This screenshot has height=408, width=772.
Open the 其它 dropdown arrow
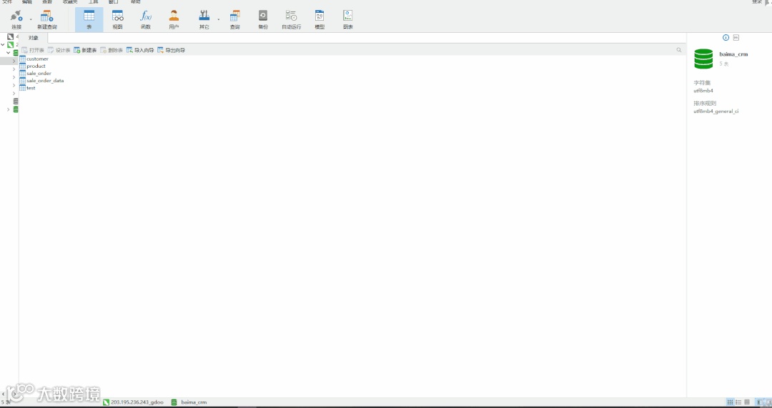(219, 20)
